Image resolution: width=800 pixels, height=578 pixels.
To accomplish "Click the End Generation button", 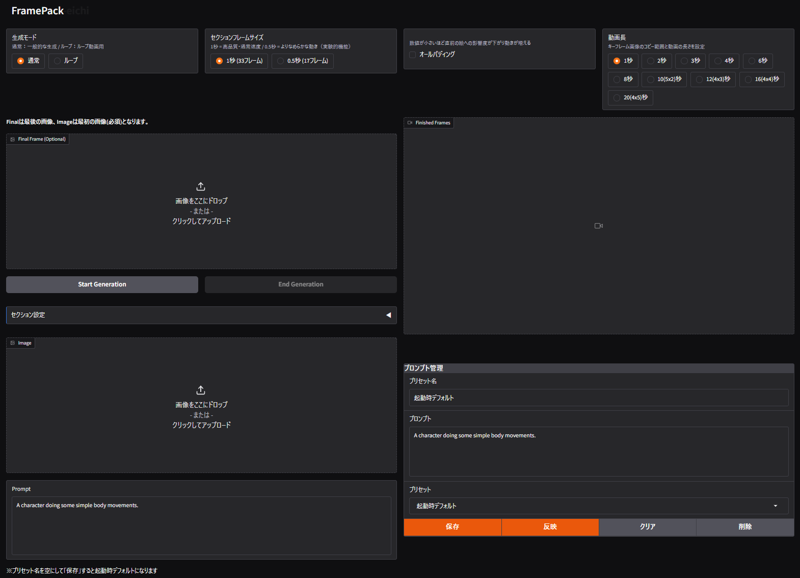I will [301, 284].
